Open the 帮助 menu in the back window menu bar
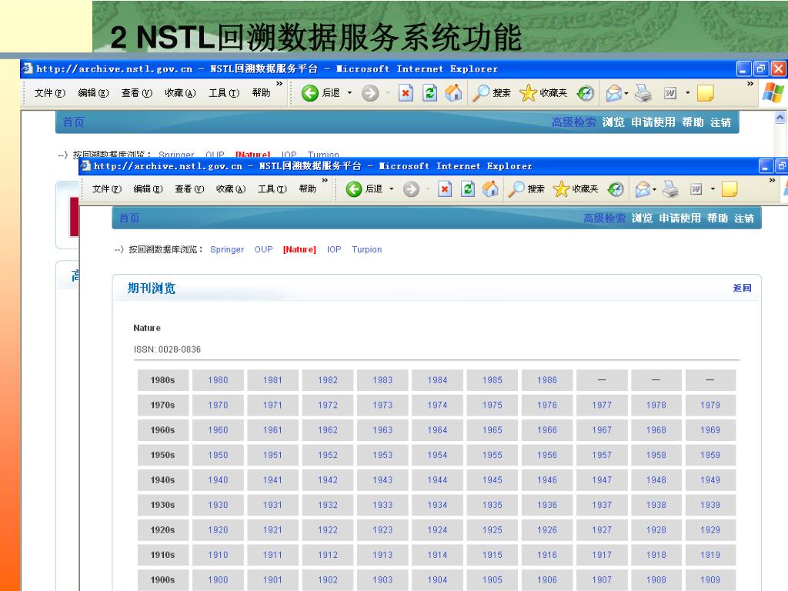Image resolution: width=788 pixels, height=591 pixels. click(262, 93)
